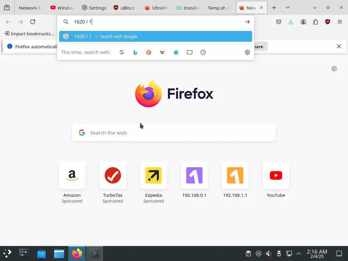Open terminal from taskbar
The width and height of the screenshot is (348, 261).
pos(94,254)
